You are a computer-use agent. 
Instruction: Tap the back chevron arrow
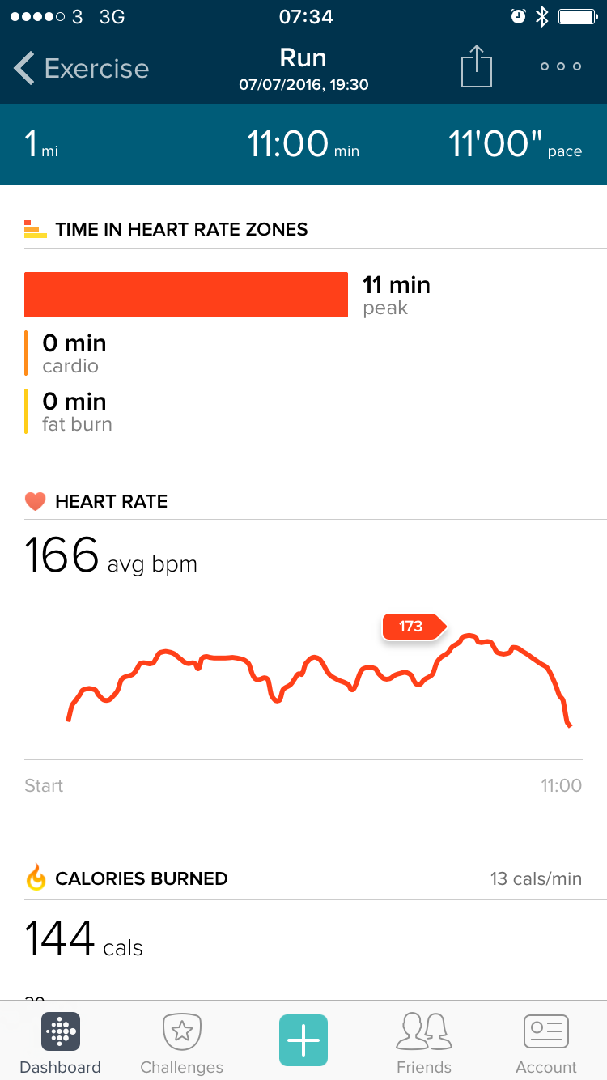(24, 68)
